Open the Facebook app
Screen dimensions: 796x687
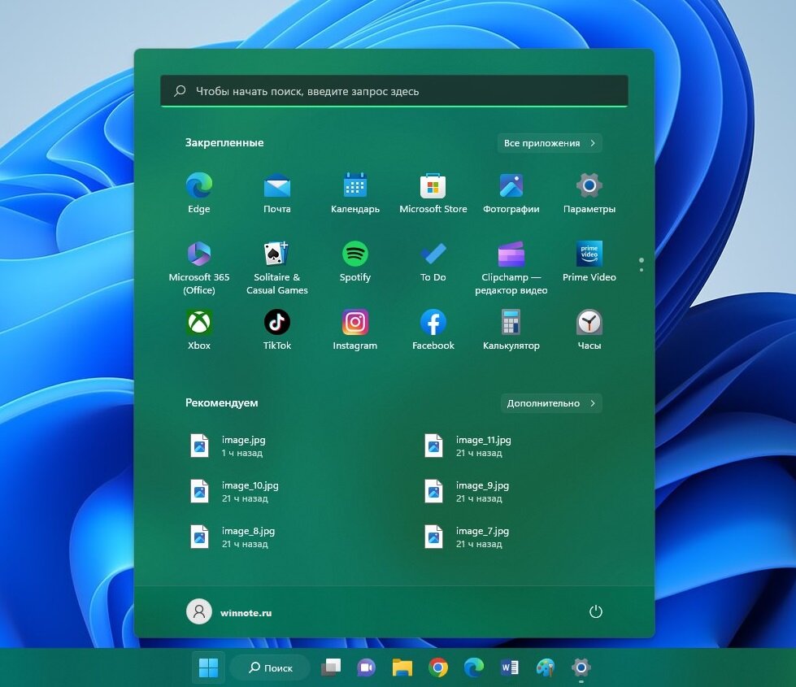tap(433, 330)
